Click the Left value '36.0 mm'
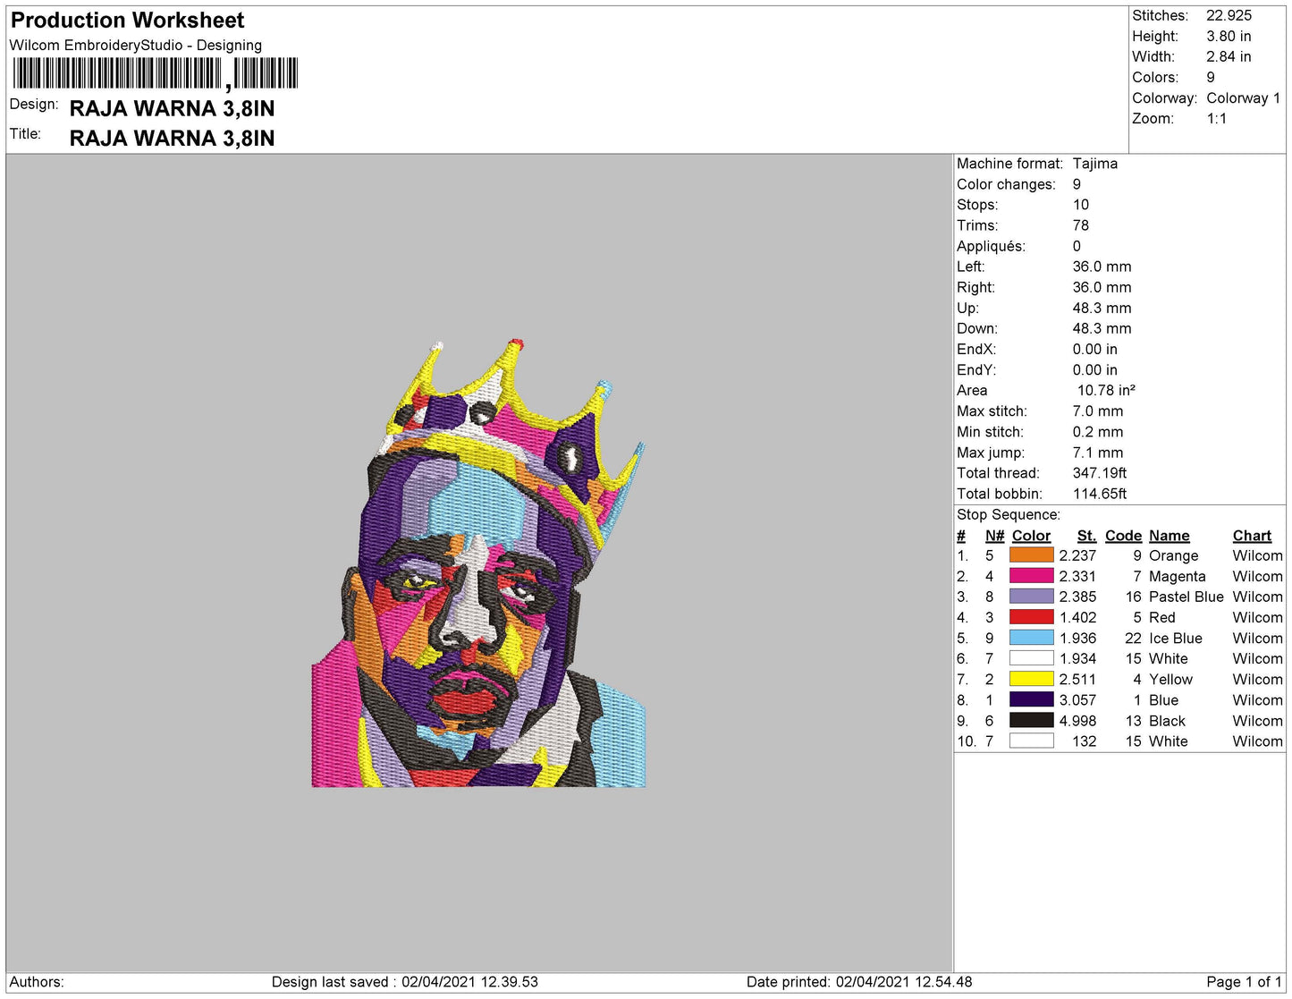Screen dimensions: 1292x999 pyautogui.click(x=1102, y=267)
